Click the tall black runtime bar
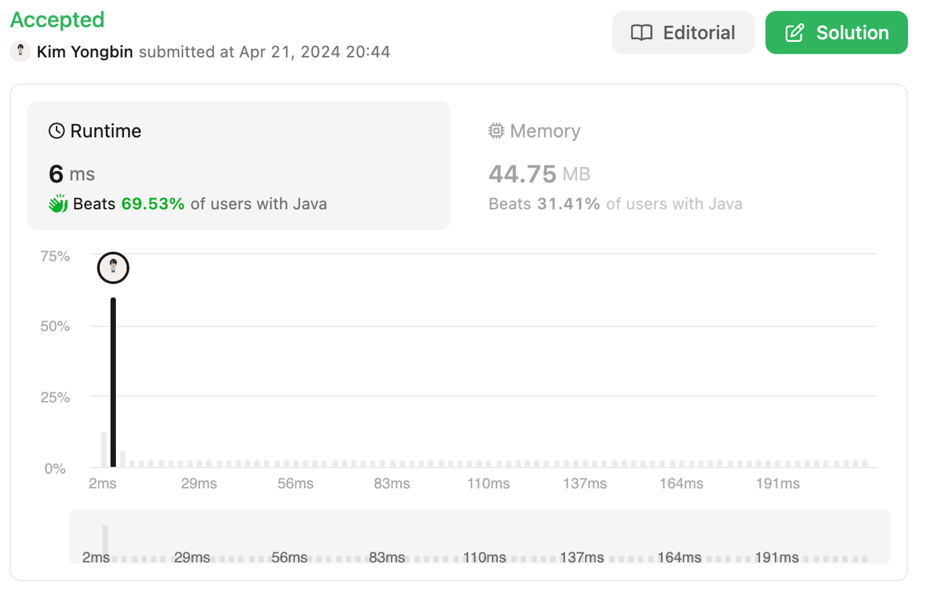932x589 pixels. point(113,382)
